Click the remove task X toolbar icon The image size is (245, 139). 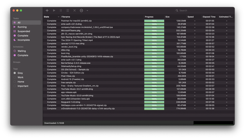coord(75,10)
